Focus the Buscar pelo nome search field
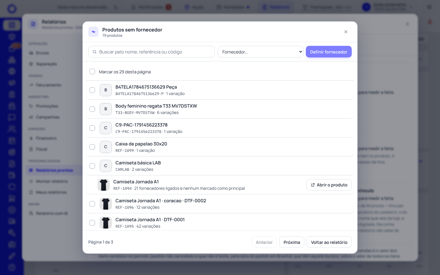This screenshot has width=440, height=275. click(x=152, y=52)
